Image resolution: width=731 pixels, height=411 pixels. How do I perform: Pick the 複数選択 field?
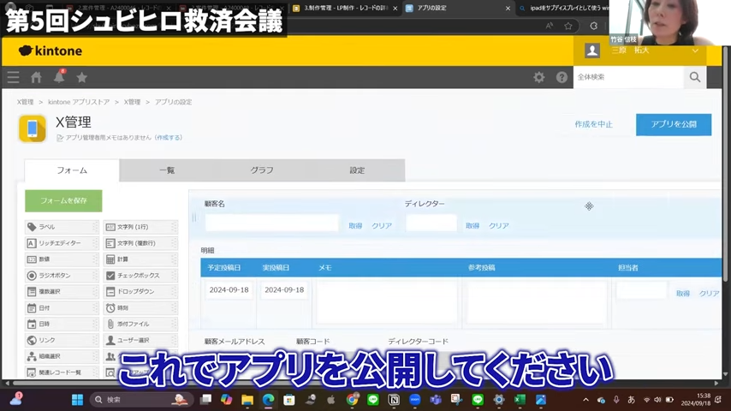coord(62,292)
